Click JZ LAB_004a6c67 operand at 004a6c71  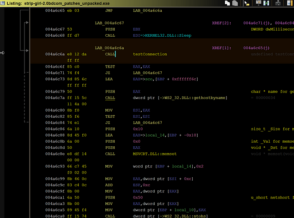click(x=147, y=73)
